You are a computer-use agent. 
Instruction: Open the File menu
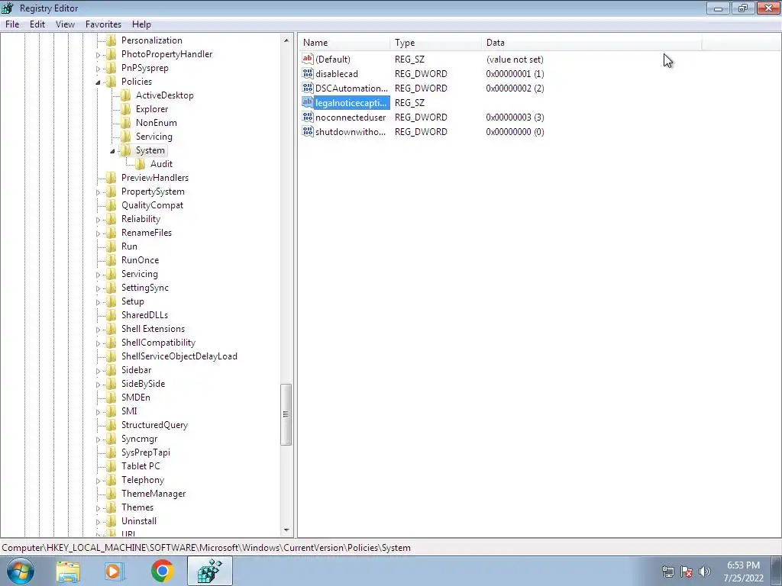coord(12,24)
